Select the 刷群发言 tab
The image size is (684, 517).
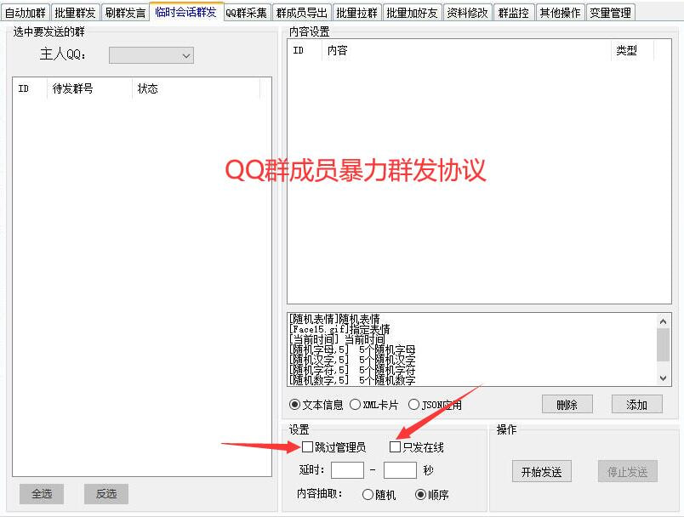pos(125,13)
